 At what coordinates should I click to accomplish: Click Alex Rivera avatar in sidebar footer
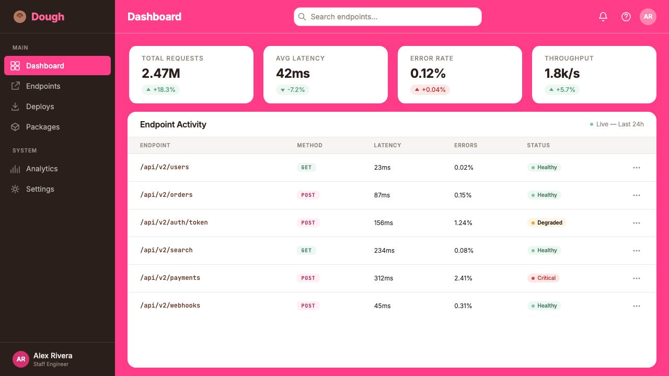(x=21, y=359)
